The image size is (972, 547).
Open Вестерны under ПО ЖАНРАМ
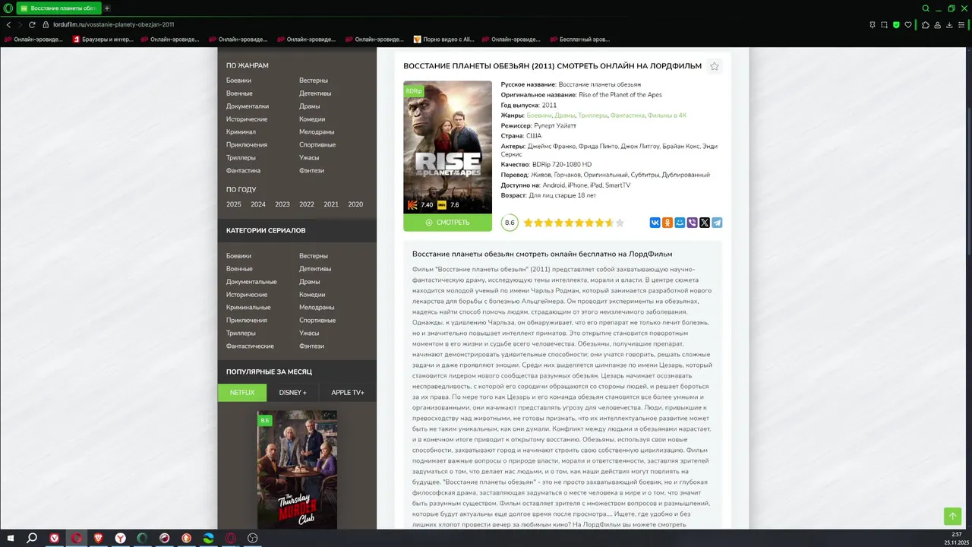pyautogui.click(x=314, y=81)
